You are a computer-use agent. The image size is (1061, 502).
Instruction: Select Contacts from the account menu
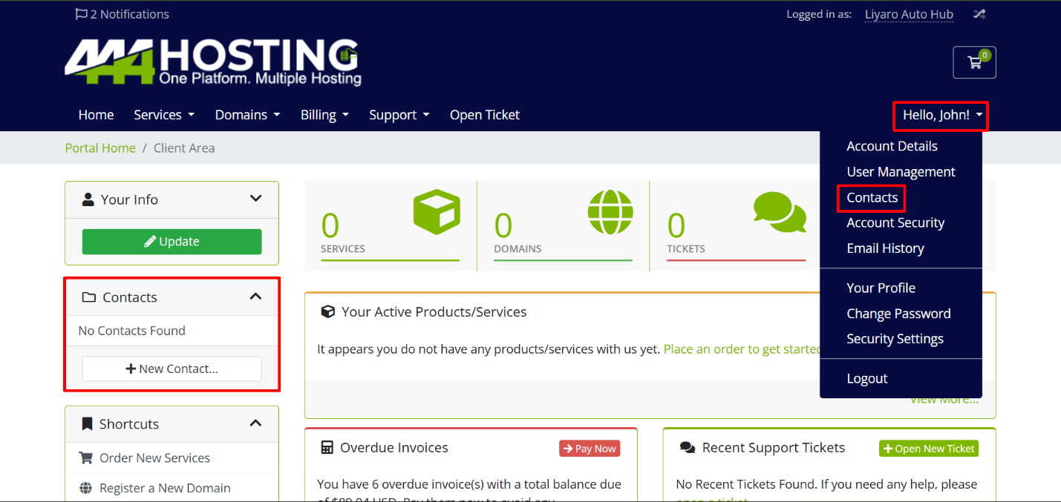coord(872,197)
